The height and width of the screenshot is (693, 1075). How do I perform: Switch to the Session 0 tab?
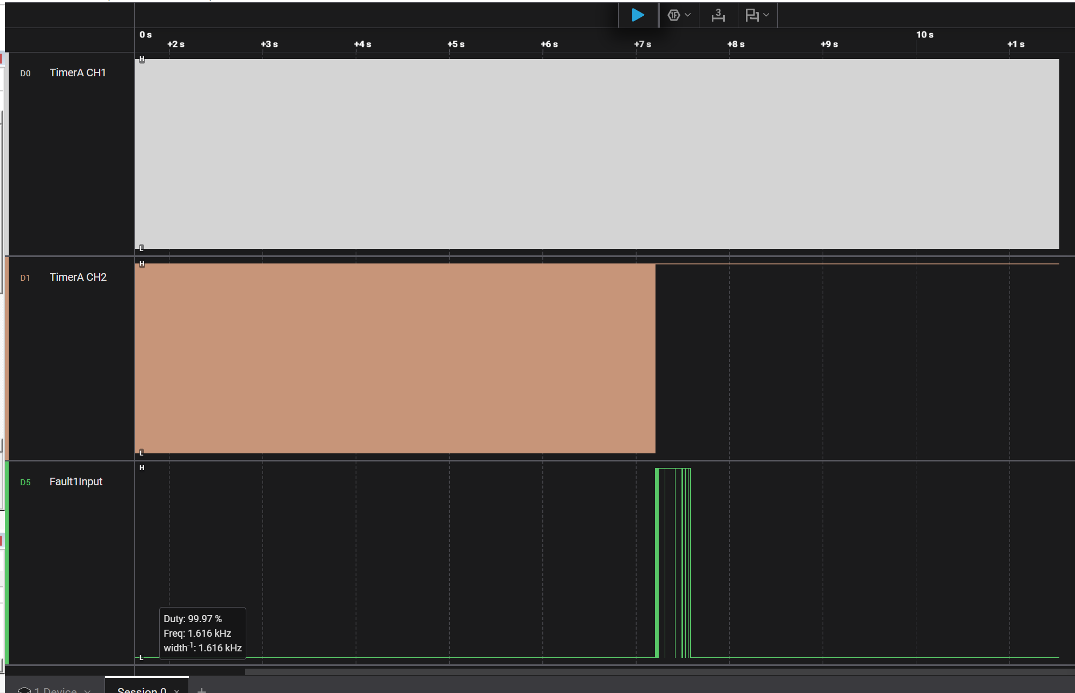pos(142,690)
